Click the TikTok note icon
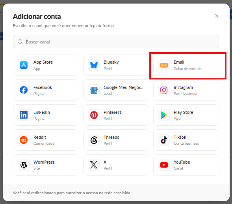This screenshot has width=232, height=204. click(x=164, y=140)
